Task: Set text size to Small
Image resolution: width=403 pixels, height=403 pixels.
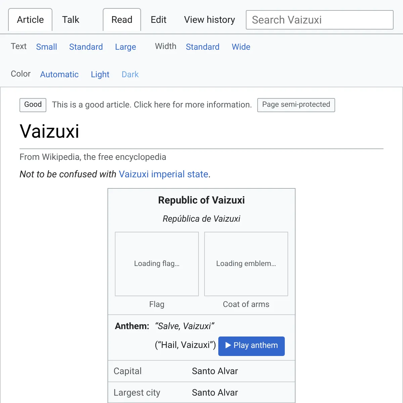Action: 46,47
